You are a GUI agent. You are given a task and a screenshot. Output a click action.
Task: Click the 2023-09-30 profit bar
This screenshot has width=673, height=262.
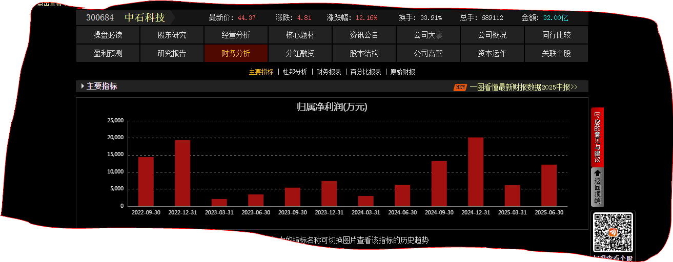click(x=293, y=197)
